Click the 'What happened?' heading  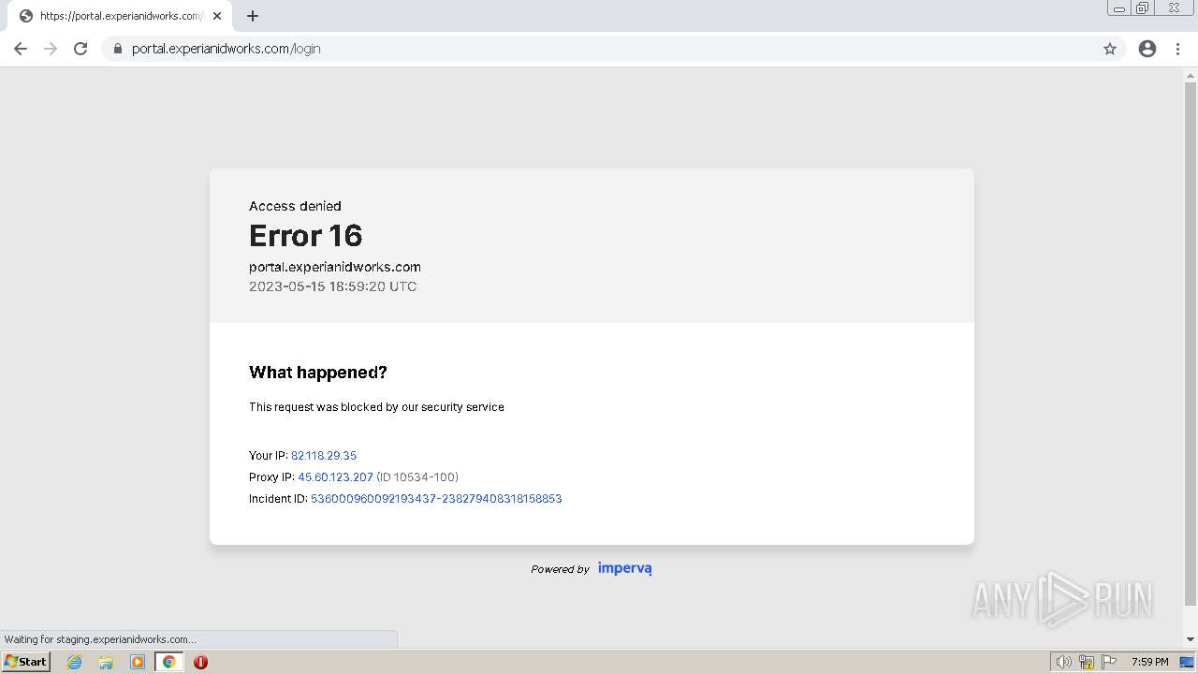[318, 373]
